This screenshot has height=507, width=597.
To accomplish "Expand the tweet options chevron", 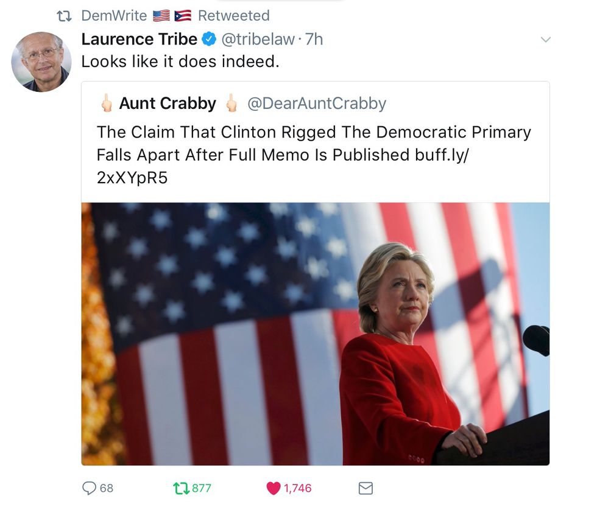I will 546,40.
